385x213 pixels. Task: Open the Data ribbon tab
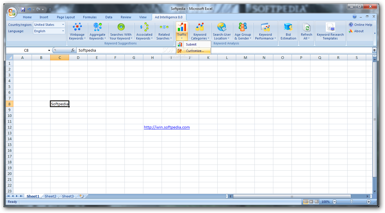click(x=109, y=17)
